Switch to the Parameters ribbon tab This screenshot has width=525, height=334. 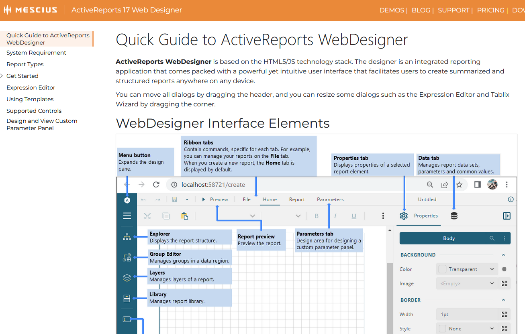click(x=330, y=199)
